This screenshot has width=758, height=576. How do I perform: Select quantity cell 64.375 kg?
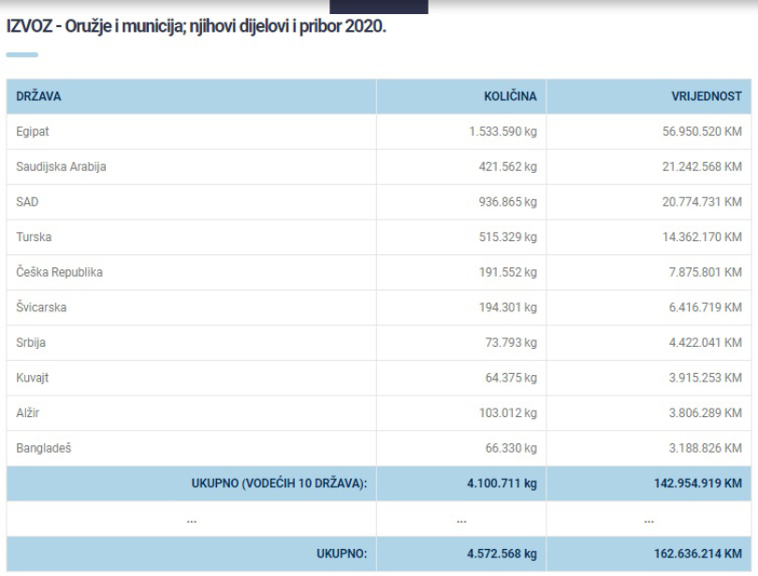point(461,378)
